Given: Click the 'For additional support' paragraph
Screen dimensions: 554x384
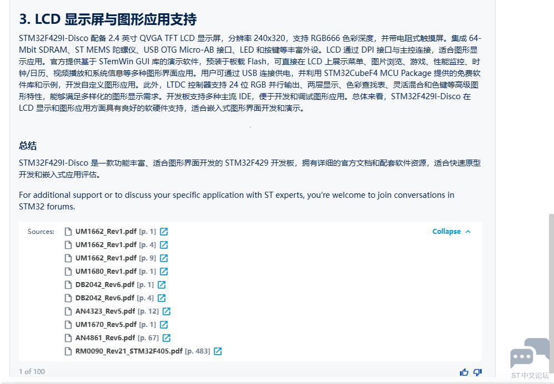Looking at the screenshot, I should coord(236,201).
